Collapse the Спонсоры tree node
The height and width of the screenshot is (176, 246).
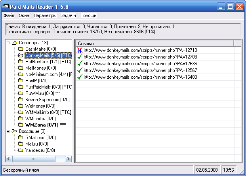(x=8, y=43)
